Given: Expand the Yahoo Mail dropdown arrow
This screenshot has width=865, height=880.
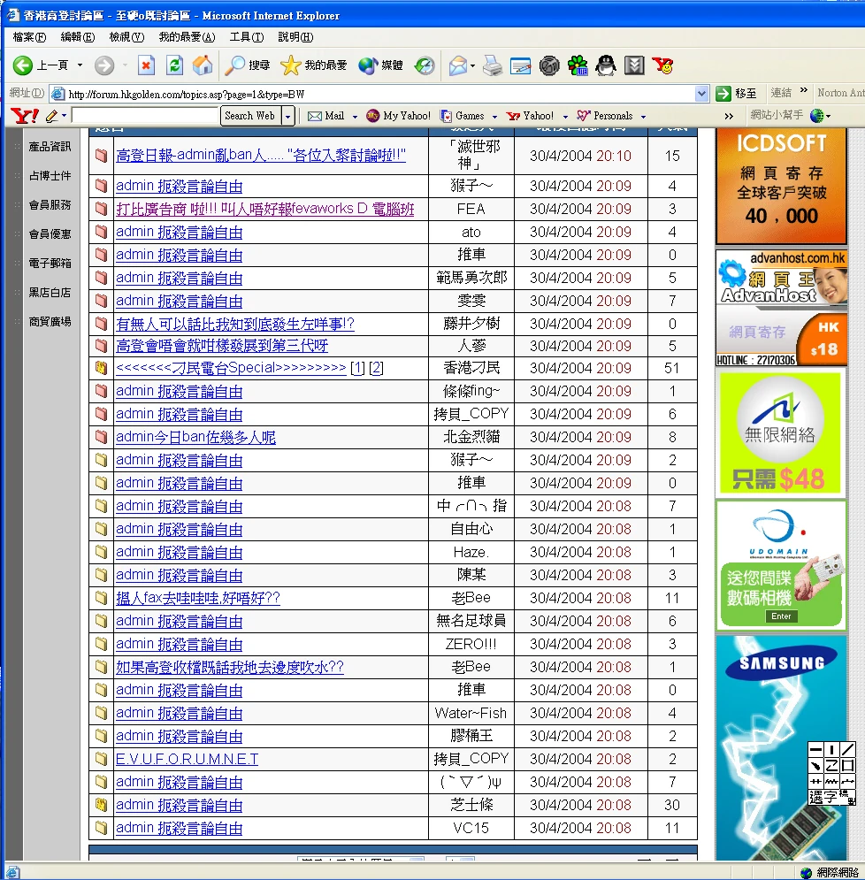Looking at the screenshot, I should click(355, 117).
